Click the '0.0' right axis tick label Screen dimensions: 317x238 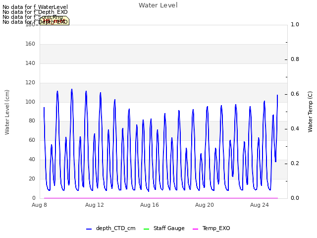(295, 198)
